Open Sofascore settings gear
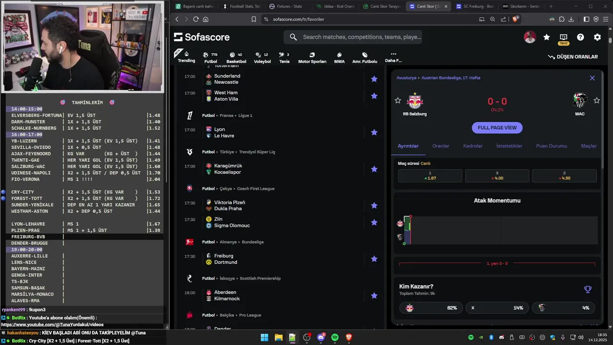The height and width of the screenshot is (345, 613). pyautogui.click(x=597, y=37)
